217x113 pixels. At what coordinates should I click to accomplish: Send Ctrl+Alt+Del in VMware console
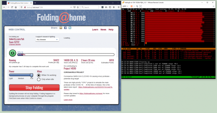pos(137,6)
